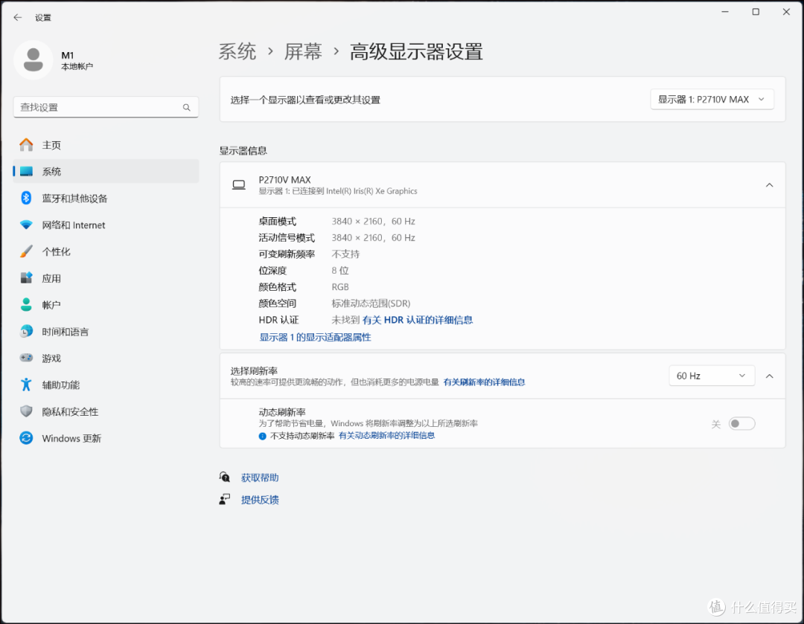804x624 pixels.
Task: Click the 颜色格式 value RGB
Action: [x=340, y=287]
